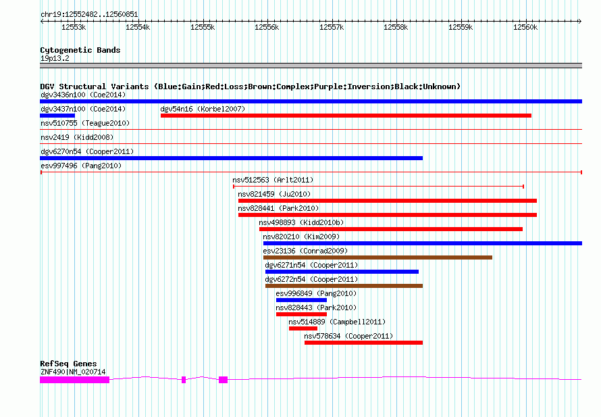This screenshot has height=417, width=601.
Task: Click the 12556k ruler tick label
Action: pos(267,27)
